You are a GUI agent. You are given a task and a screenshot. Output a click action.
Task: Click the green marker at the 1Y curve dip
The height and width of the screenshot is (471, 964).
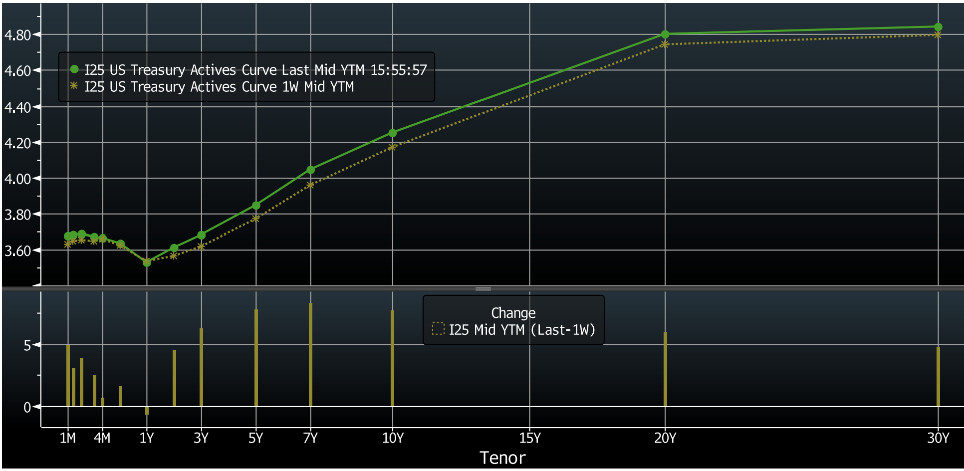[146, 263]
